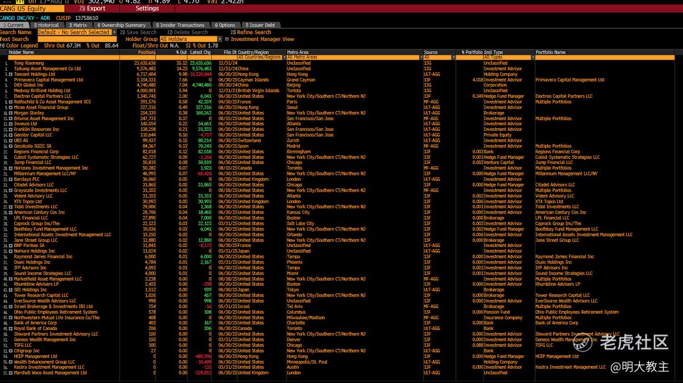Expand the Barclays PLC row
Viewport: 683px width, 383px height.
click(11, 179)
